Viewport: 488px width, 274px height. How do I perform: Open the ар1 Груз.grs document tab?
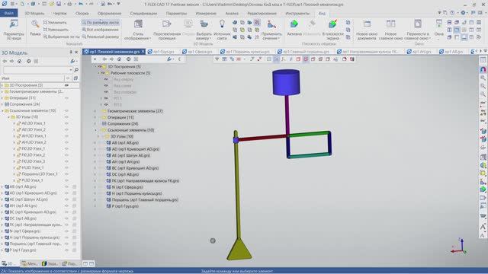click(161, 52)
